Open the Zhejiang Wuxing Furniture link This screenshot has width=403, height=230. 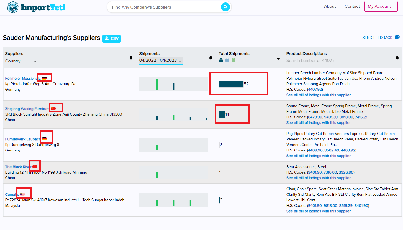click(x=27, y=109)
